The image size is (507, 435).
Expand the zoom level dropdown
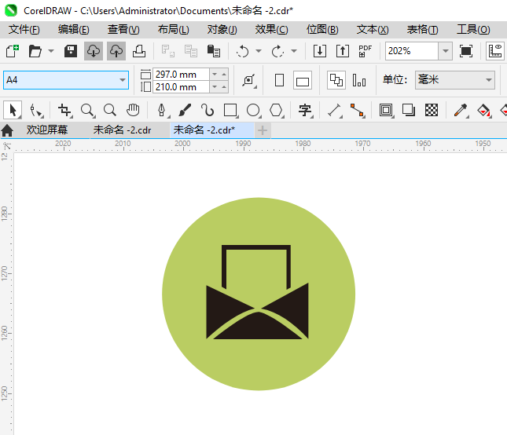click(446, 51)
